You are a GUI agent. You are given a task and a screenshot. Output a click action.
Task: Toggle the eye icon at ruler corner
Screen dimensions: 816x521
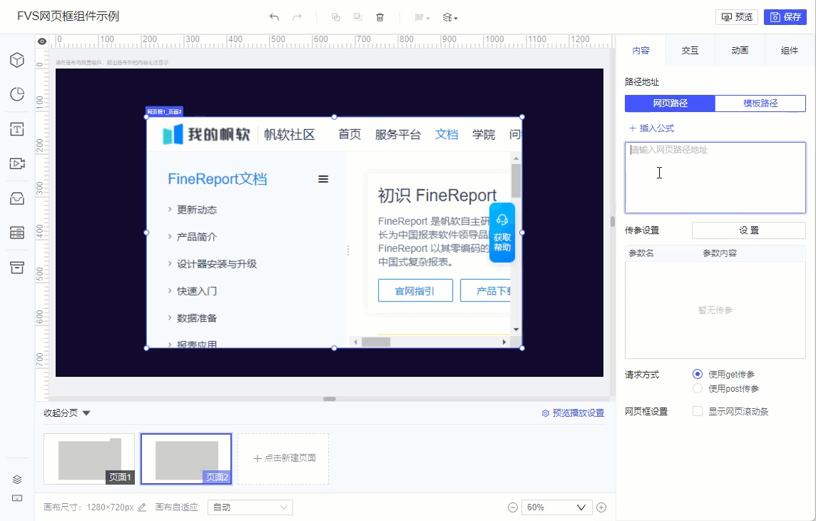click(42, 41)
